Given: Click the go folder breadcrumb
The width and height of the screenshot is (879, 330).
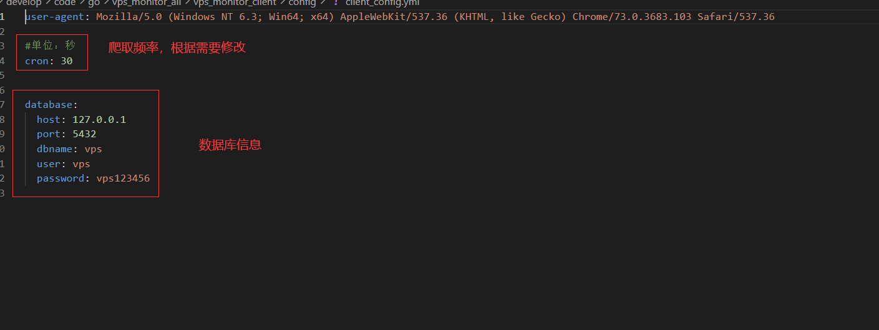Looking at the screenshot, I should click(x=94, y=2).
